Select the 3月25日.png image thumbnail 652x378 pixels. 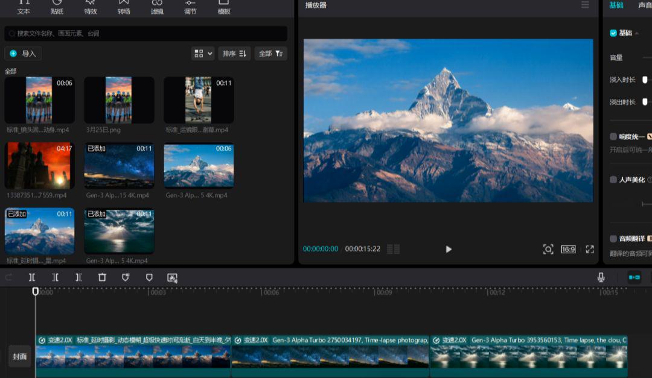pyautogui.click(x=119, y=100)
